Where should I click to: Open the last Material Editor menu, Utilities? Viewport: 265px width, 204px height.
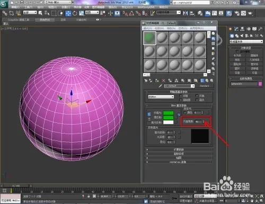[197, 28]
